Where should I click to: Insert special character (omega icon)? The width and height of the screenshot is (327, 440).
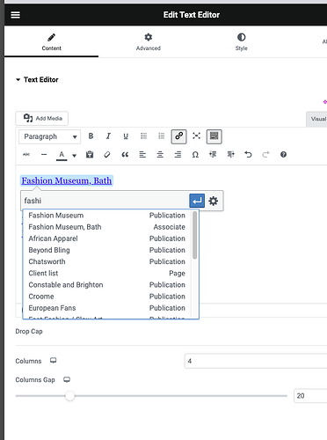[195, 155]
